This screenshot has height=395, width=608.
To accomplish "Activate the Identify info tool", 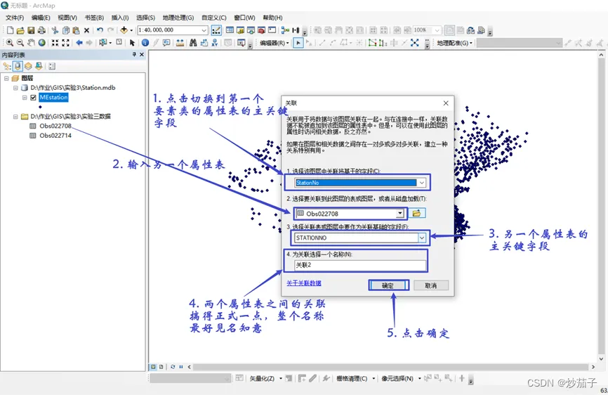I will [x=145, y=43].
